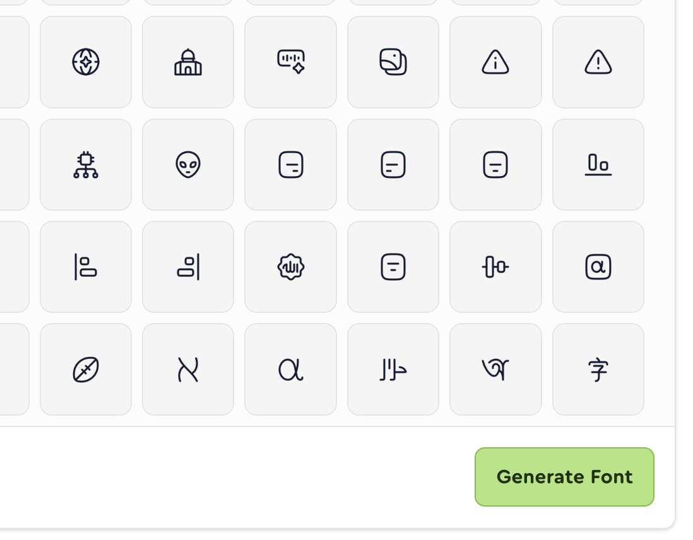The height and width of the screenshot is (540, 693).
Task: Pick the Greek alpha letter glyph
Action: (290, 369)
